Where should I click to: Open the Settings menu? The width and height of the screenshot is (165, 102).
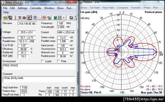[x=23, y=8]
